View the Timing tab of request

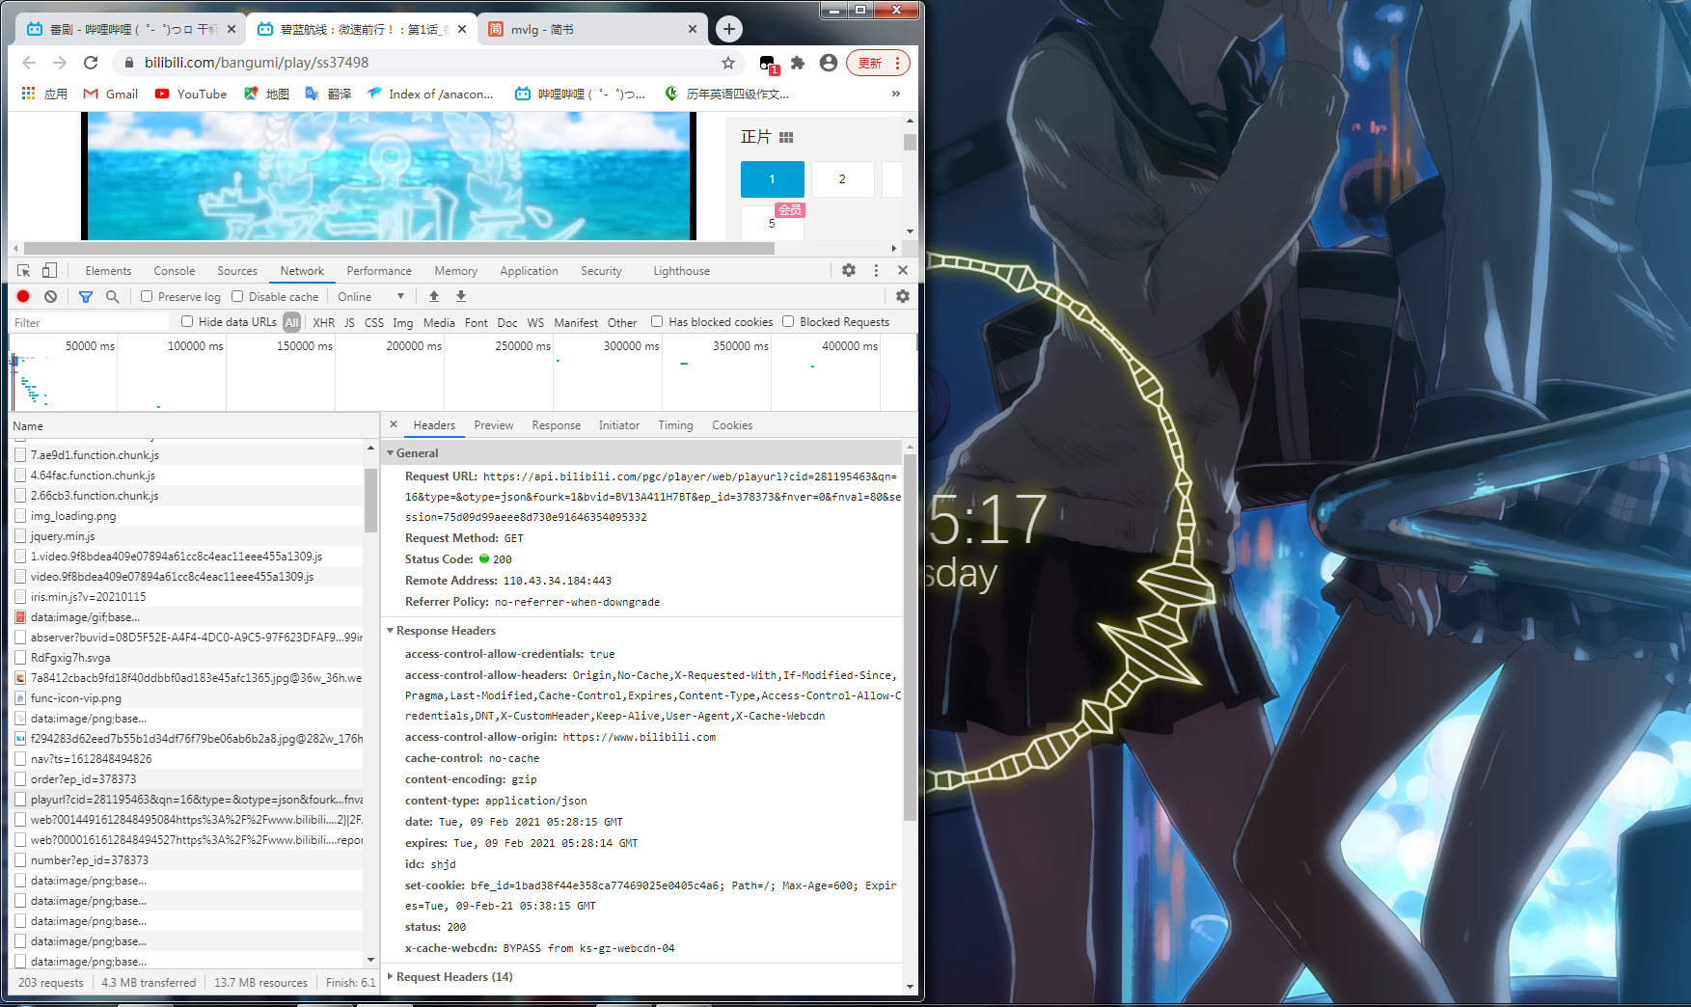point(675,425)
